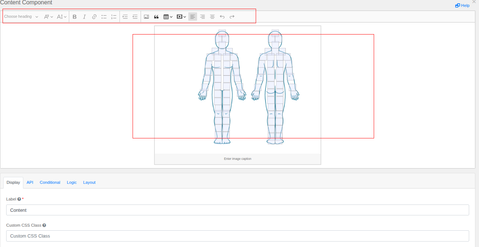Click the Custom CSS Class input field
Image resolution: width=479 pixels, height=247 pixels.
click(237, 236)
